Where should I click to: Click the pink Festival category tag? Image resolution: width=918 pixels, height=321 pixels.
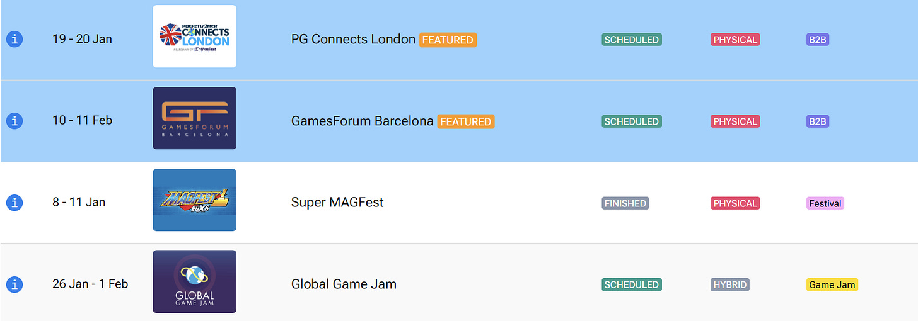tap(825, 203)
